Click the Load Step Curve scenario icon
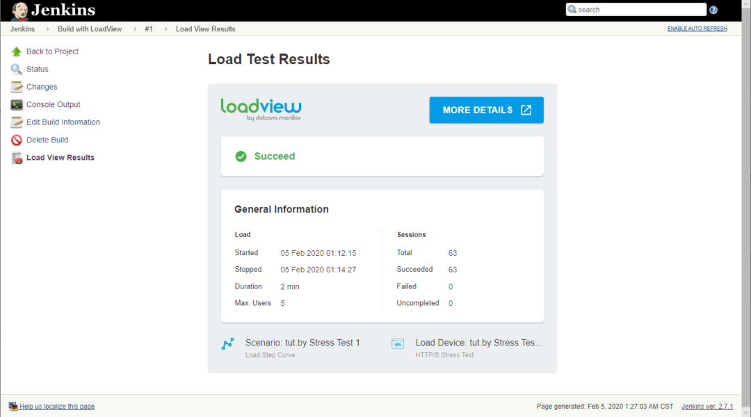 coord(228,343)
